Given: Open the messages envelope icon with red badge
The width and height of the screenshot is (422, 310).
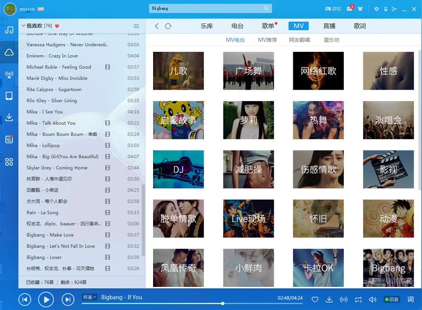Looking at the screenshot, I should (349, 9).
